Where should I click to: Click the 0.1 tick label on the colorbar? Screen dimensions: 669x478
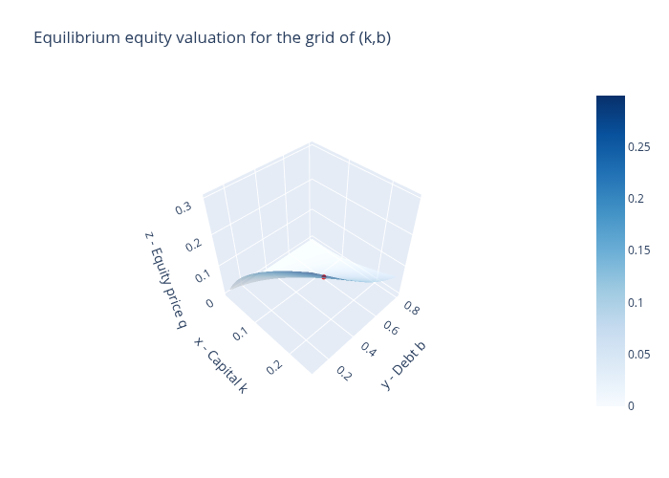pos(637,302)
